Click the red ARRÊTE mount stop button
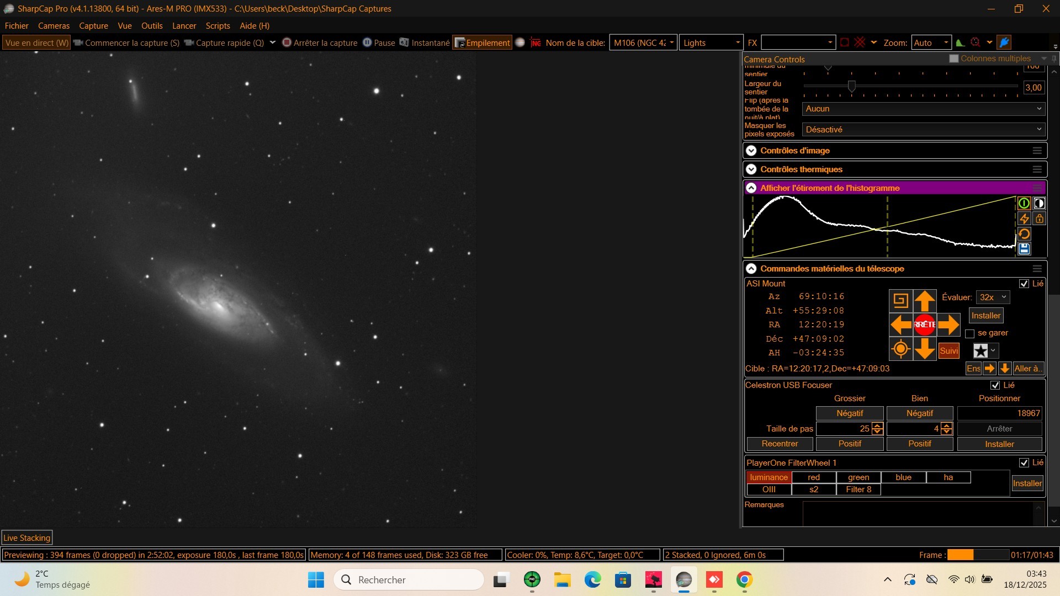 click(924, 324)
